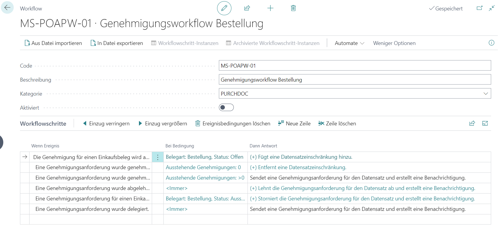The image size is (498, 229).
Task: Open <Immer> condition in delegiert row
Action: (177, 209)
